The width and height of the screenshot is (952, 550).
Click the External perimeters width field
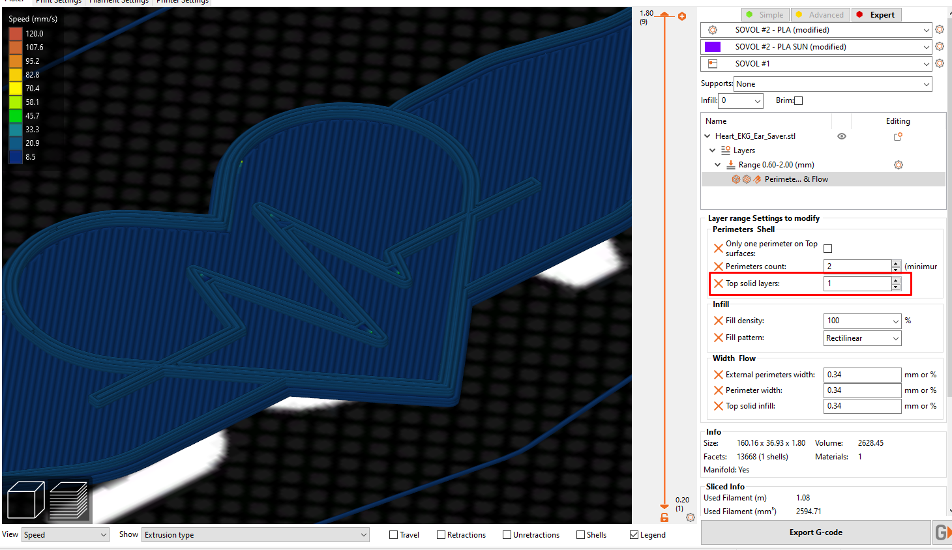tap(862, 375)
